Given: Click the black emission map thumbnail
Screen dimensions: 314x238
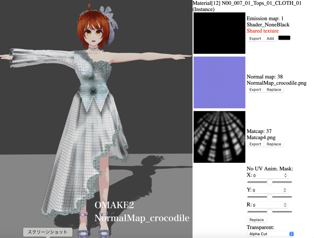Looking at the screenshot, I should (219, 33).
